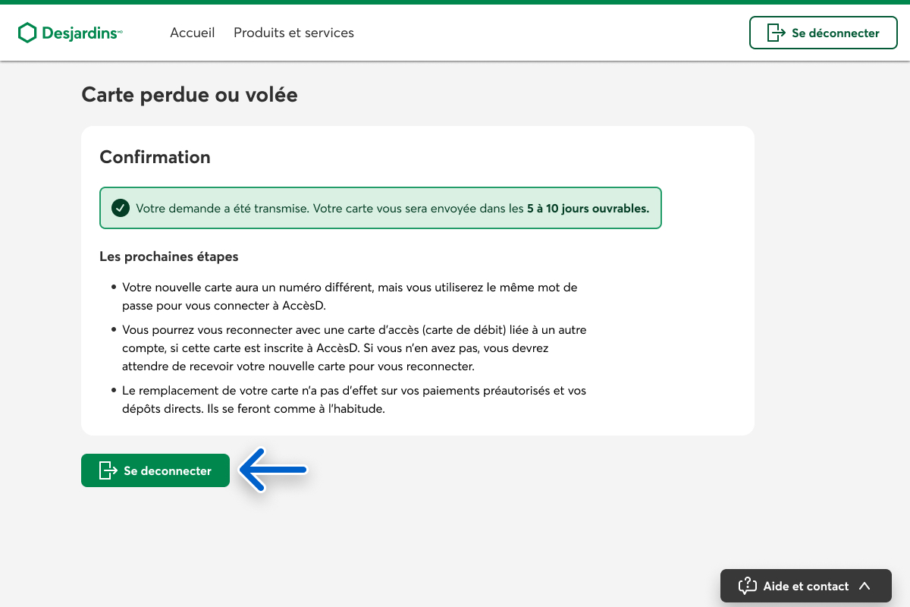The height and width of the screenshot is (607, 910).
Task: Click the Desjardins wordmark in the header
Action: (80, 33)
